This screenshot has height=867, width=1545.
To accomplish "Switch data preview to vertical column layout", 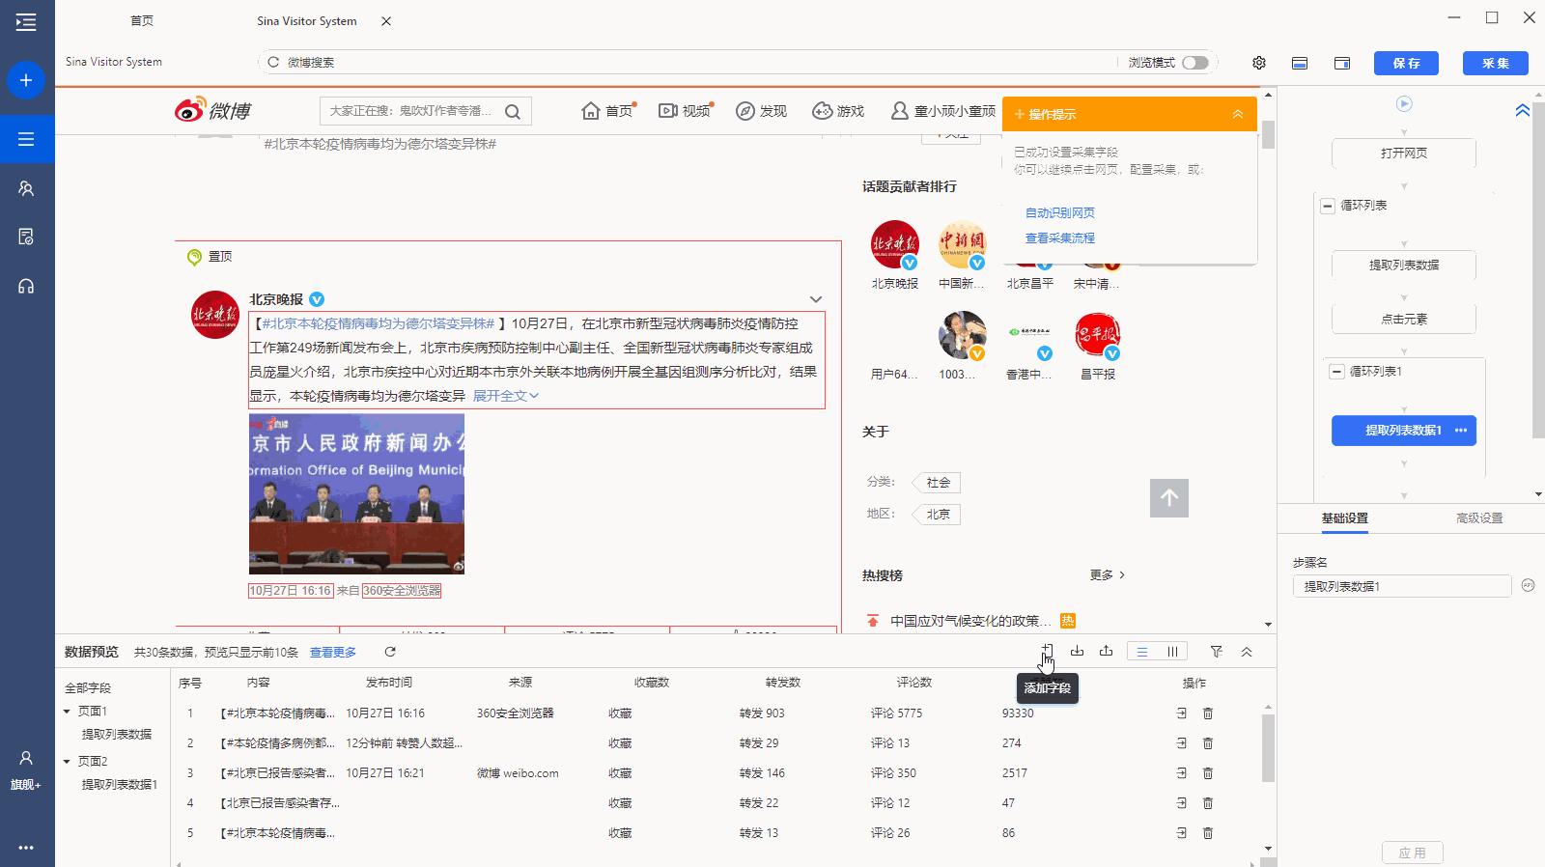I will (1172, 652).
